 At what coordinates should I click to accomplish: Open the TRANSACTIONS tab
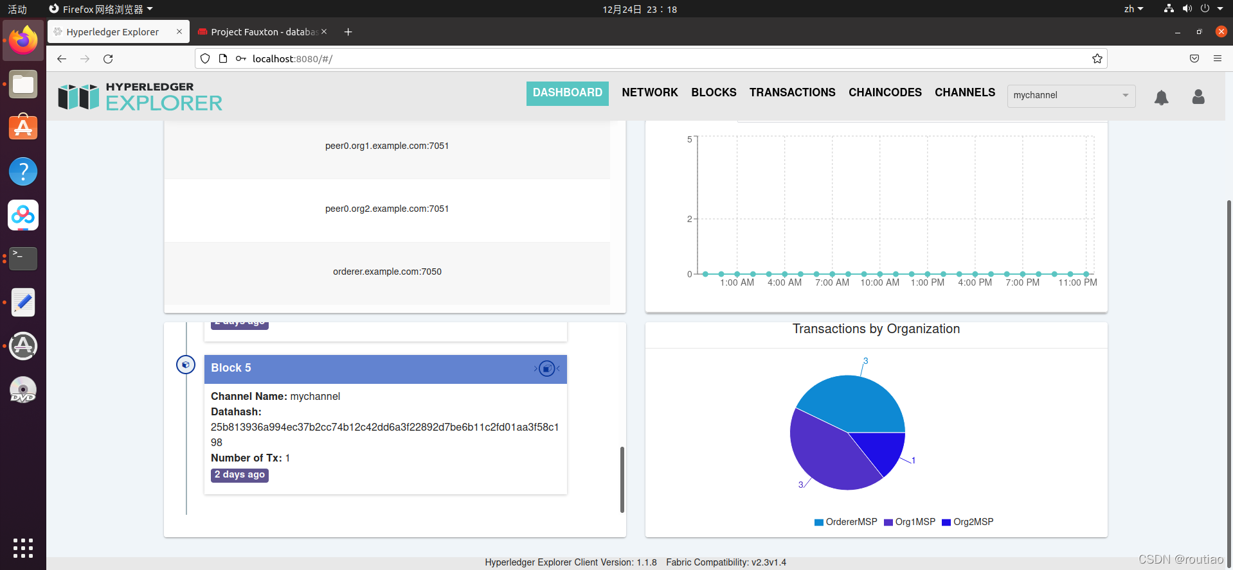click(x=792, y=93)
